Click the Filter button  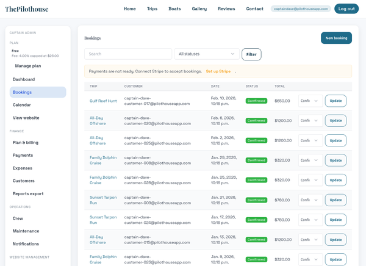click(x=251, y=54)
